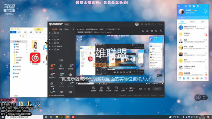The width and height of the screenshot is (212, 119).
Task: Switch to the third scene tab in the streaming app
Action: (66, 29)
